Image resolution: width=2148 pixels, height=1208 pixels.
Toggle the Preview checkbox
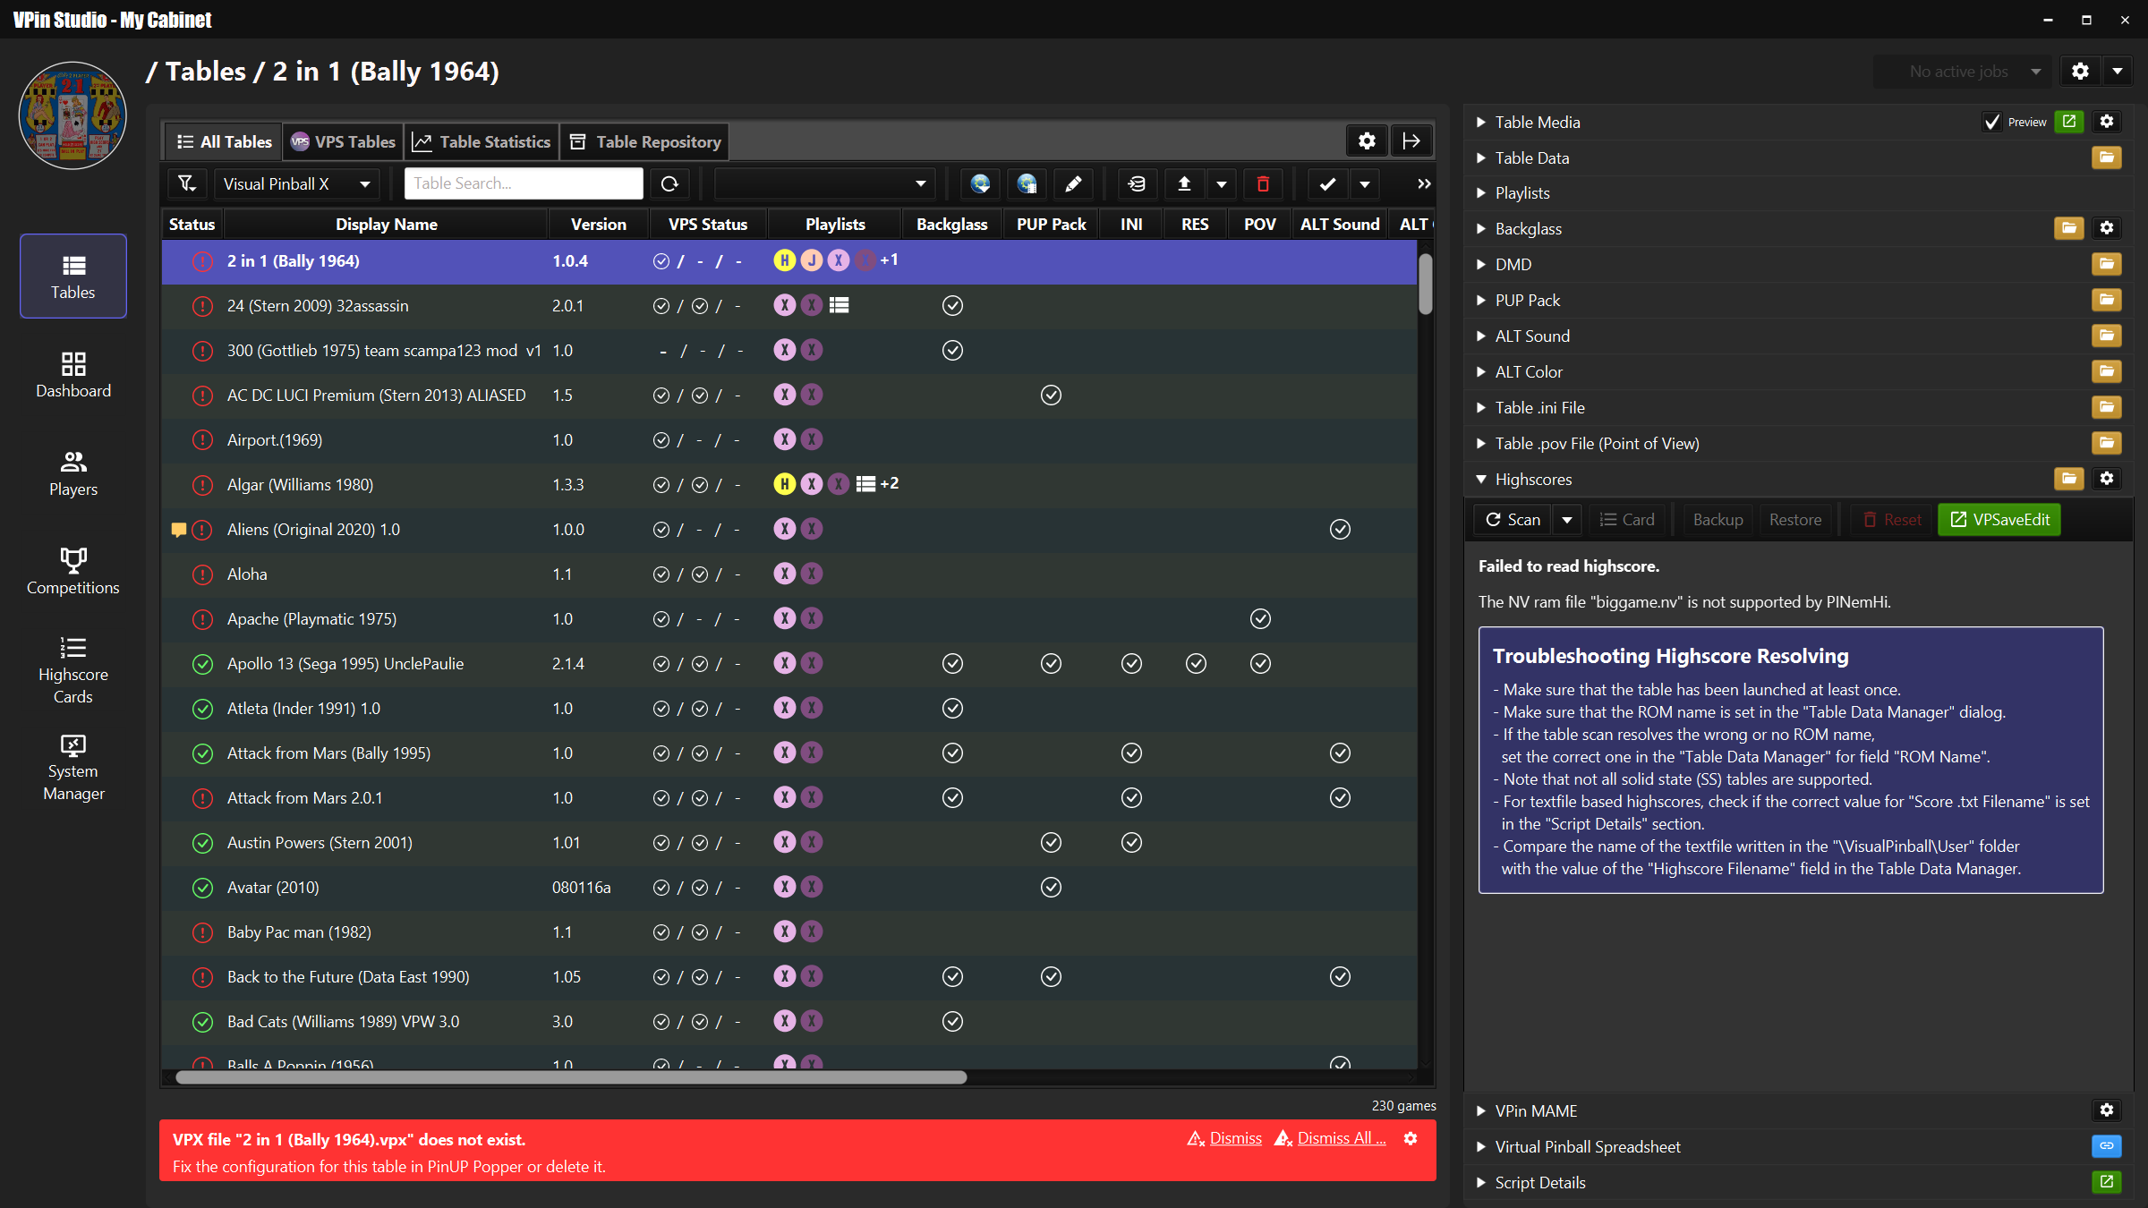tap(1992, 122)
